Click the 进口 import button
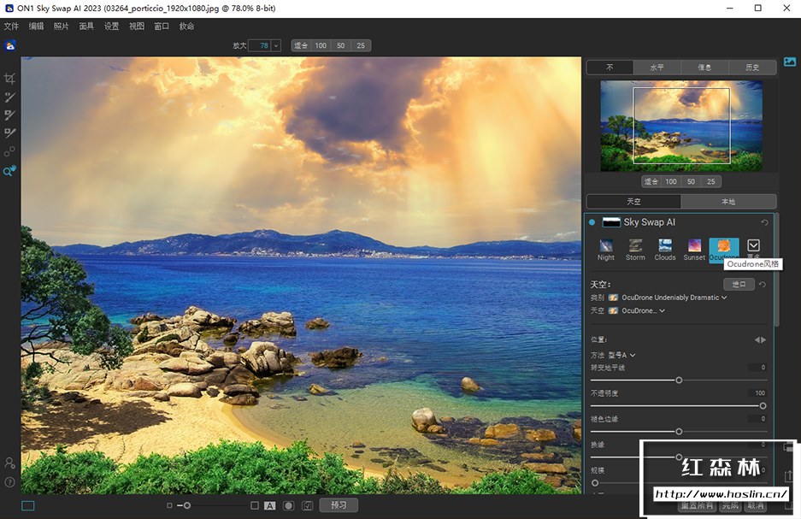The width and height of the screenshot is (801, 519). [738, 284]
